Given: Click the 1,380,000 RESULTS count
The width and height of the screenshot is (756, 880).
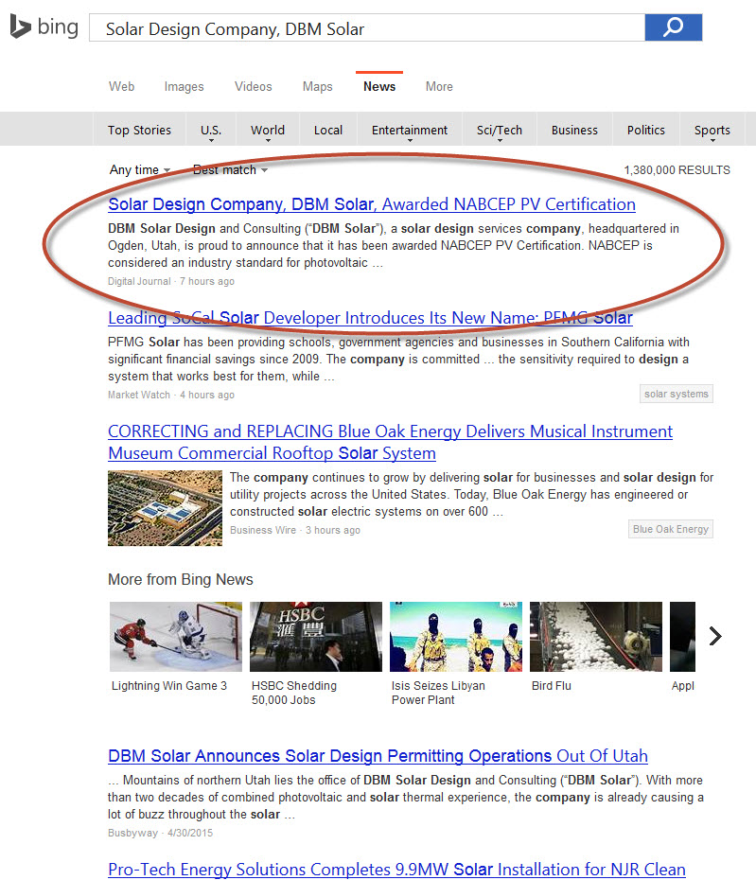Looking at the screenshot, I should 677,170.
